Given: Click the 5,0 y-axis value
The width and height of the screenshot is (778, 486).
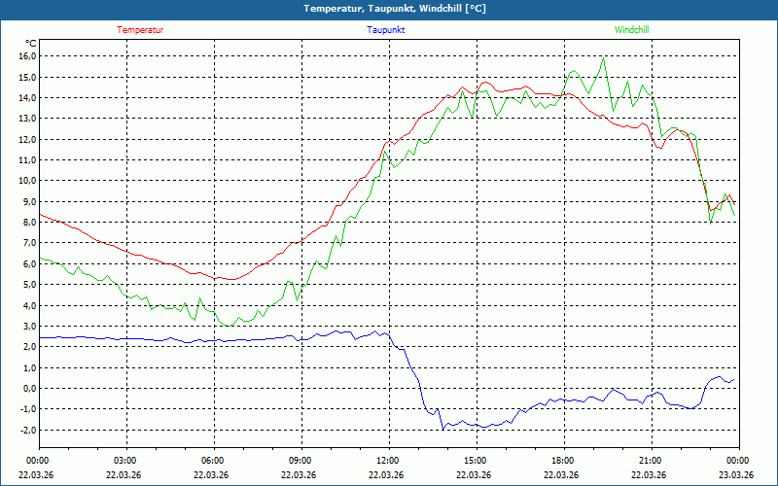Looking at the screenshot, I should tap(30, 285).
